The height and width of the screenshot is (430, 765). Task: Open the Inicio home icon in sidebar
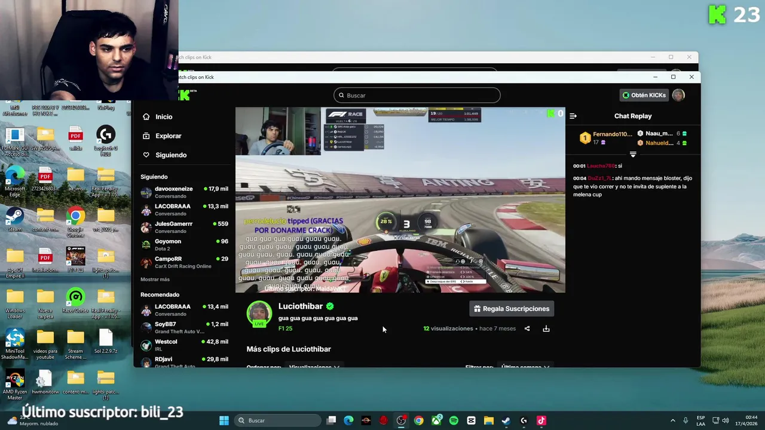[x=146, y=117]
